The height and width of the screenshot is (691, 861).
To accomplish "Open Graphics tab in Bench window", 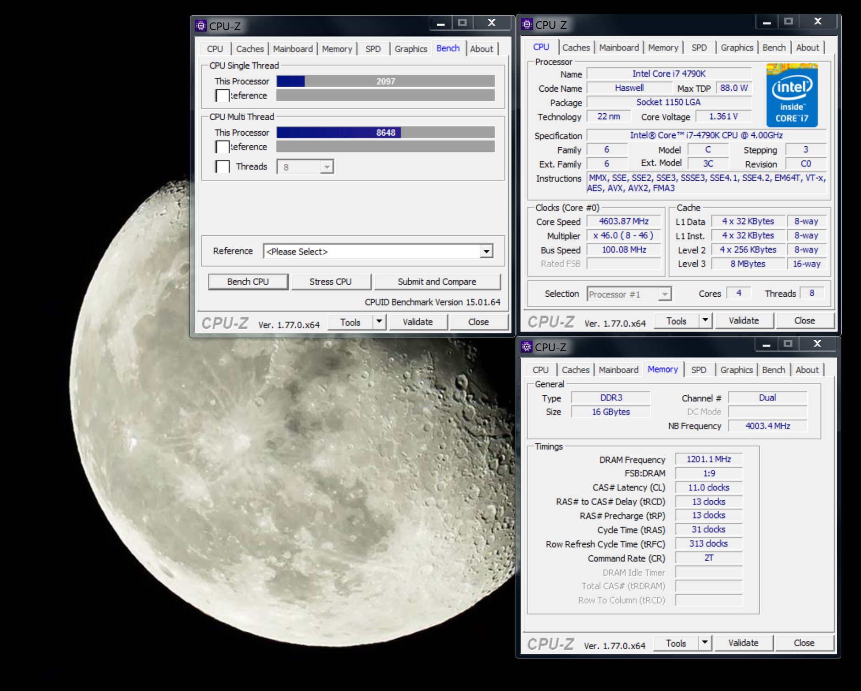I will click(x=411, y=49).
